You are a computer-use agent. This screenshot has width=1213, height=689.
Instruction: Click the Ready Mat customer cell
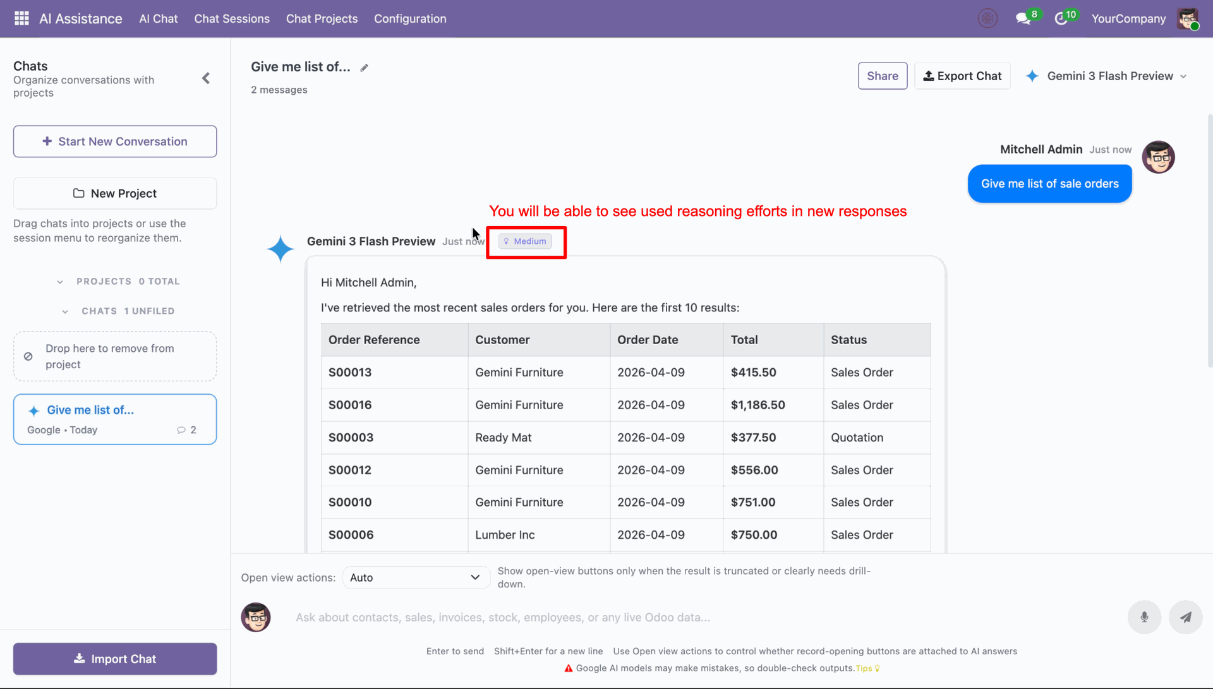pyautogui.click(x=539, y=438)
